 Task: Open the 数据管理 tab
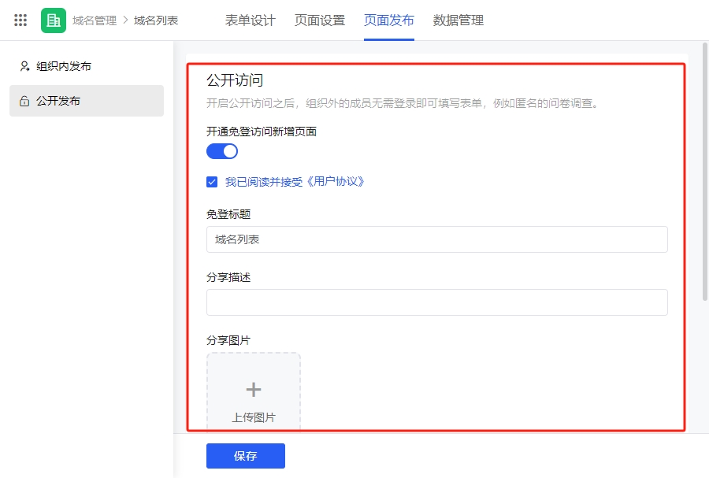(x=458, y=20)
